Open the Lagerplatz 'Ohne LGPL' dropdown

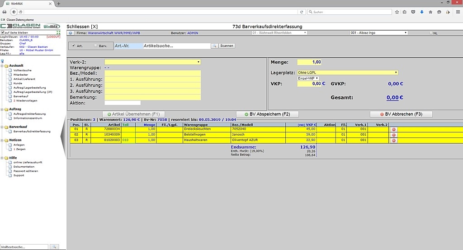point(348,73)
